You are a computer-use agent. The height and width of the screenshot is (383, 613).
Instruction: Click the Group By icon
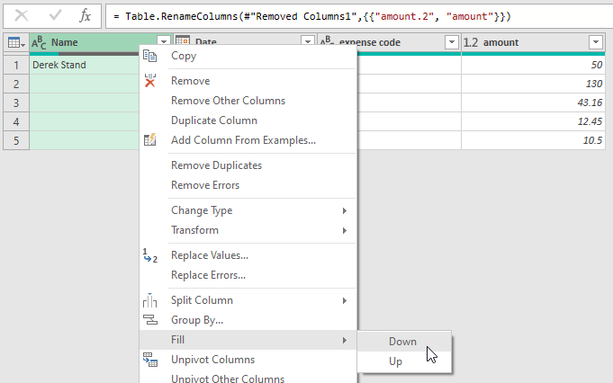(150, 320)
